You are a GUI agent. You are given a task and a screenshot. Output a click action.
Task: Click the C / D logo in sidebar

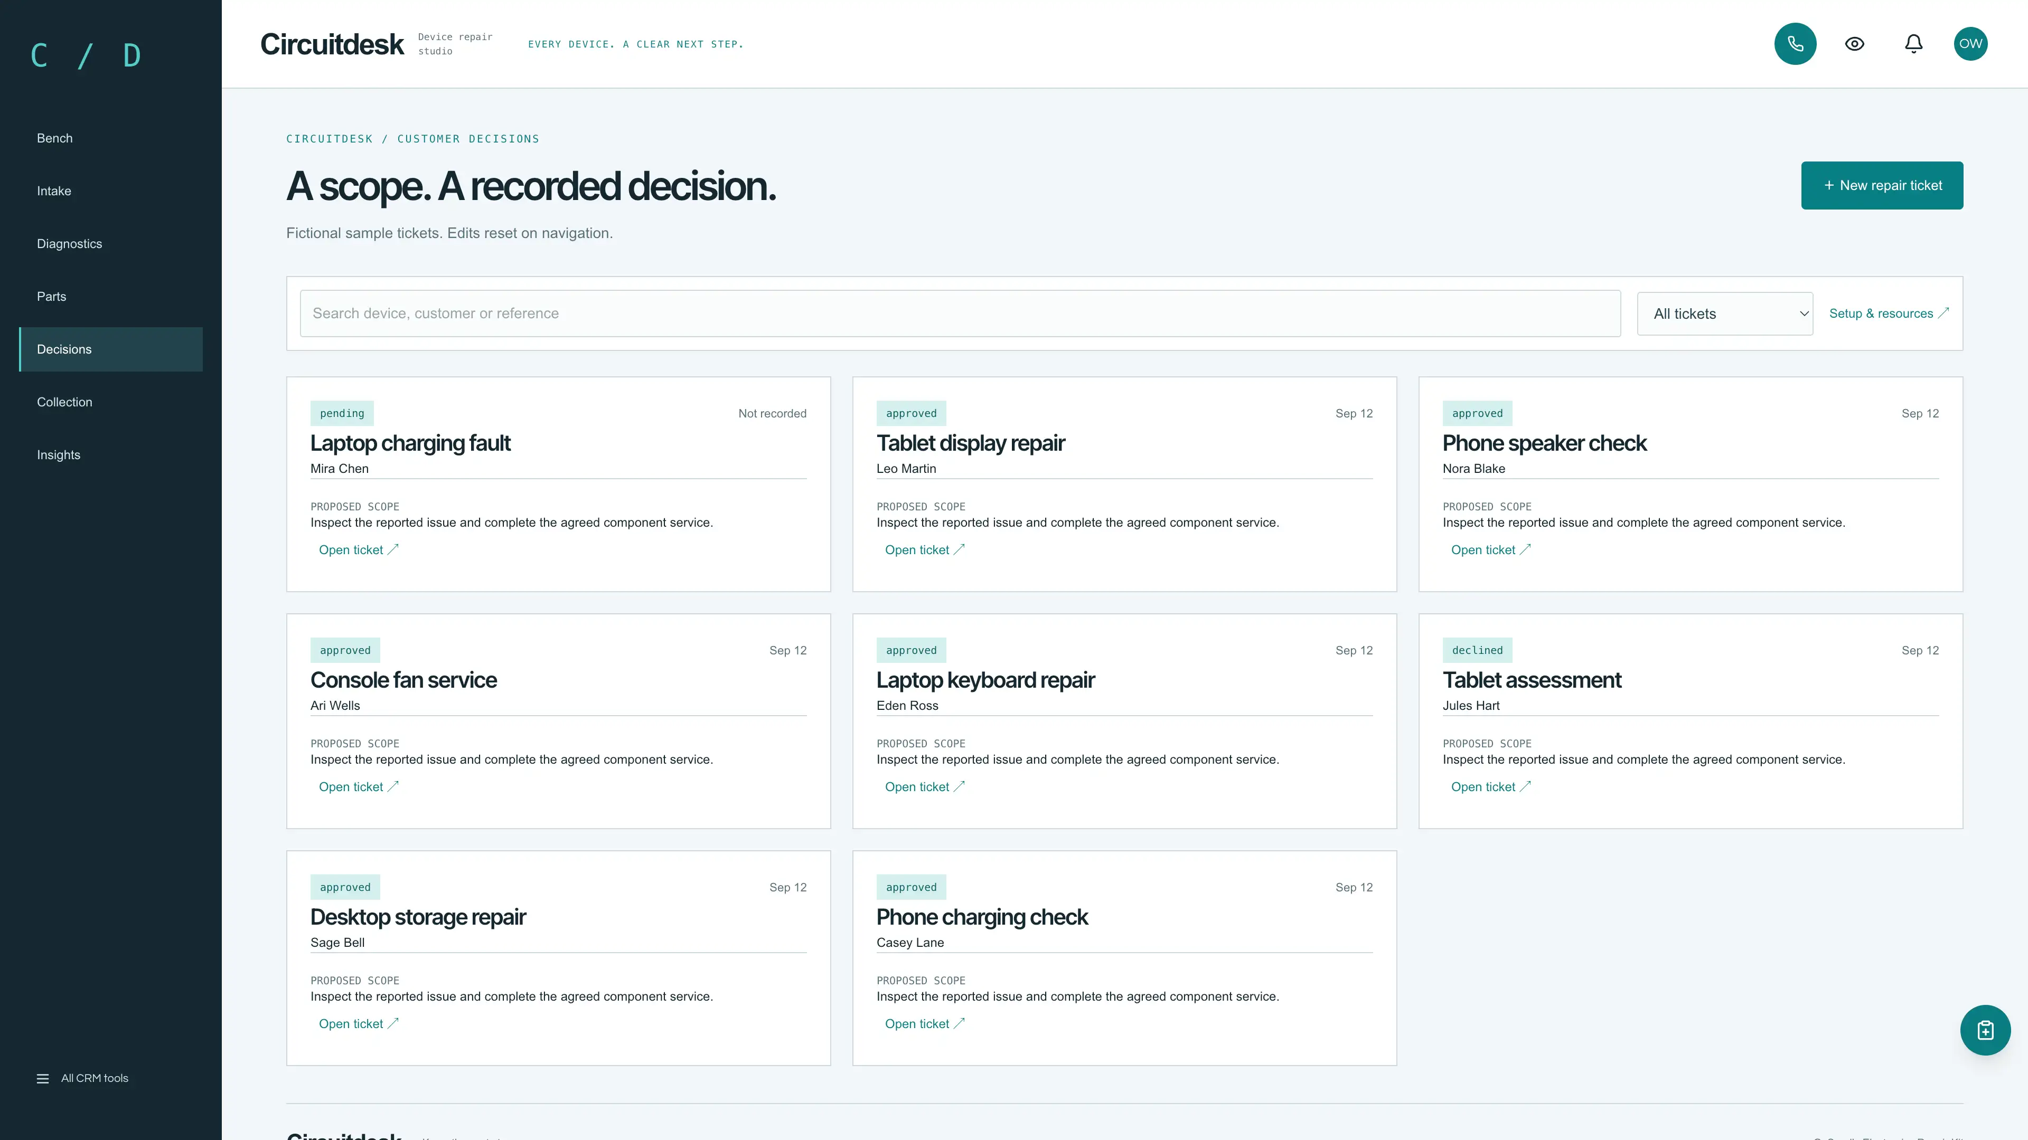pyautogui.click(x=85, y=56)
